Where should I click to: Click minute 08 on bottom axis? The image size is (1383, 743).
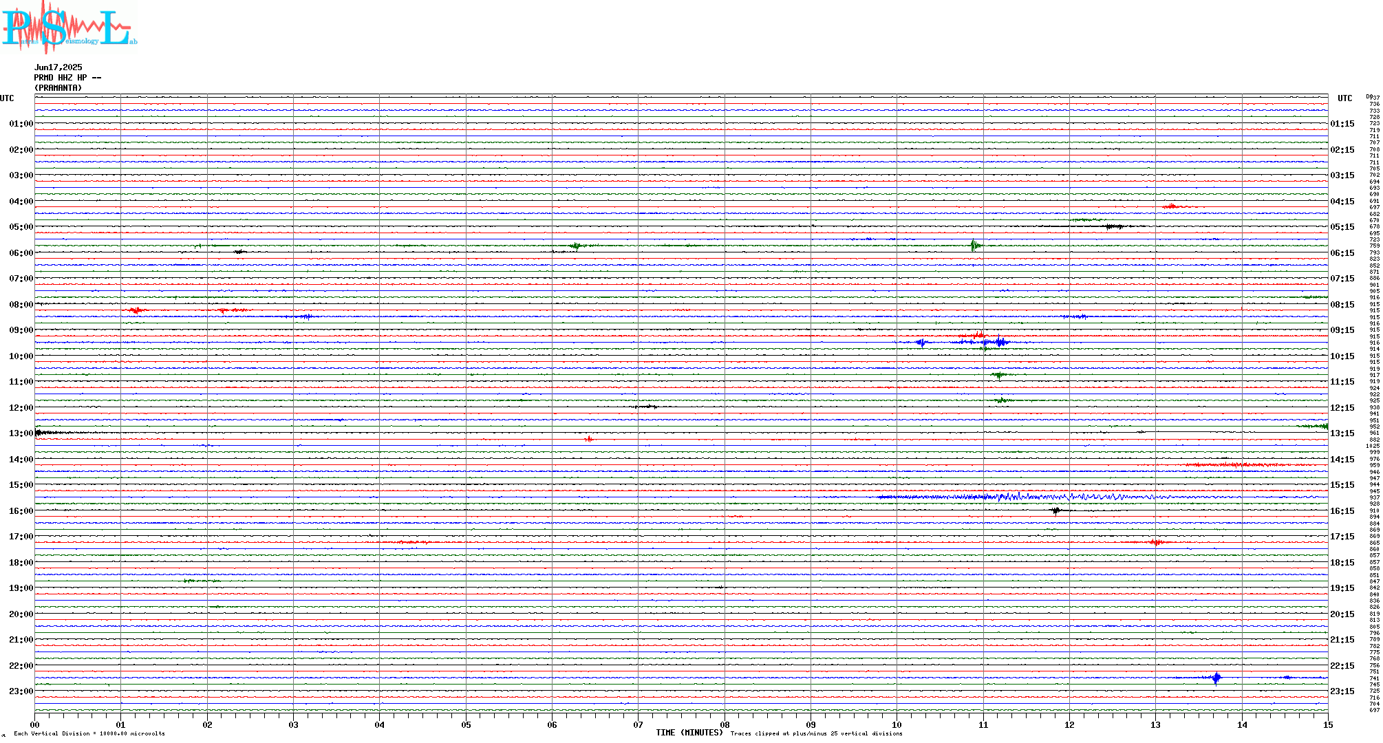[725, 725]
